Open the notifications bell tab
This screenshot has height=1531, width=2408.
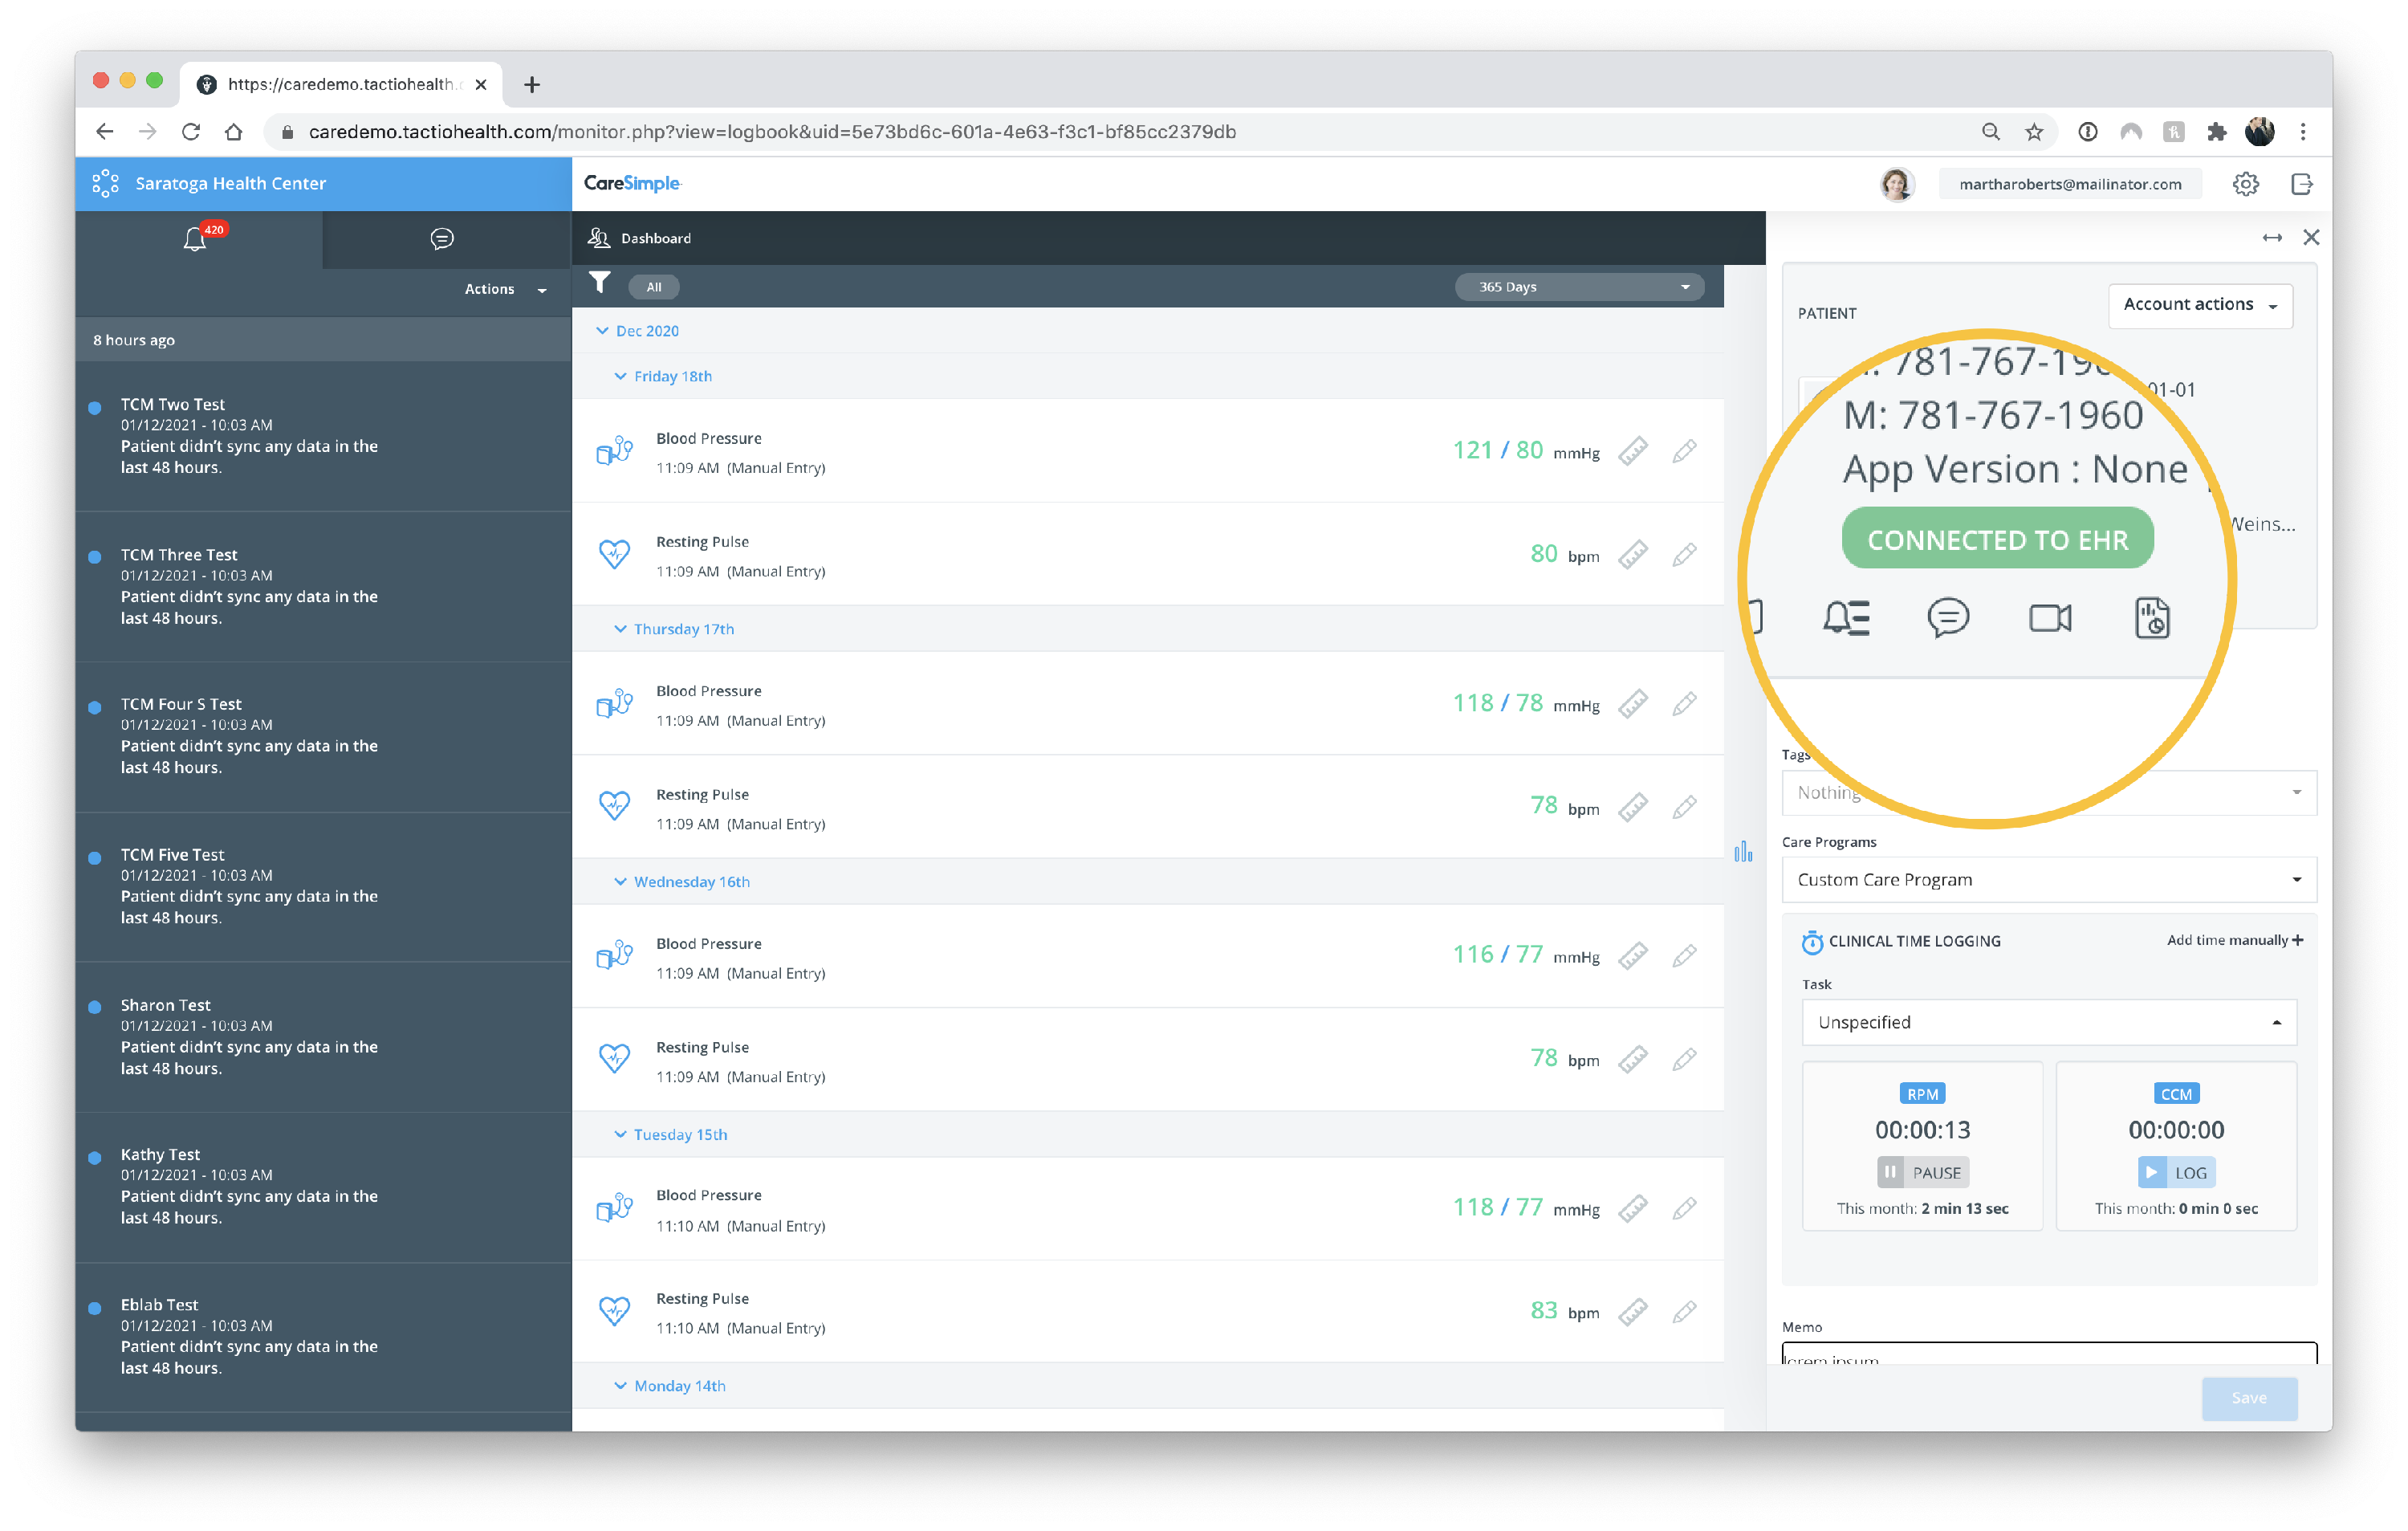pyautogui.click(x=197, y=239)
